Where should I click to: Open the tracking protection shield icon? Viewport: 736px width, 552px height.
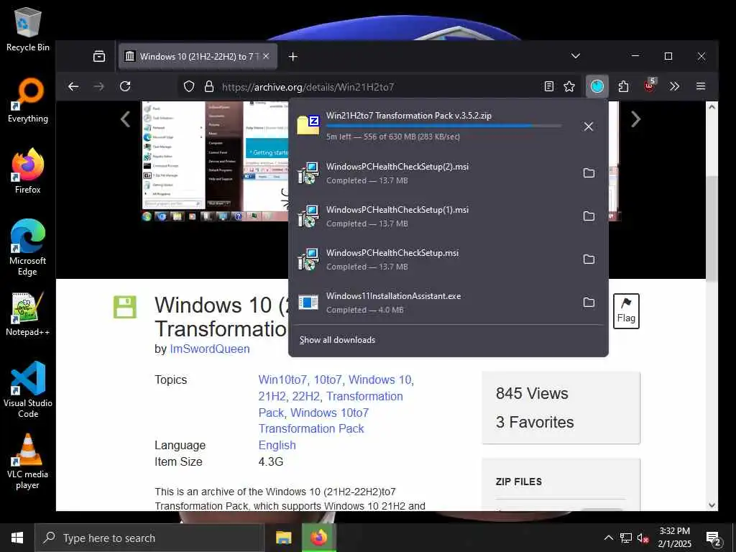pyautogui.click(x=189, y=86)
